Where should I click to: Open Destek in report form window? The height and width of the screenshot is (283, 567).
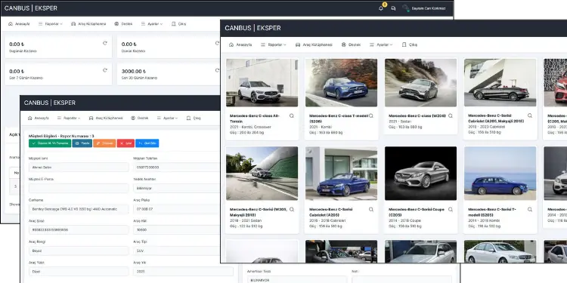tap(140, 118)
